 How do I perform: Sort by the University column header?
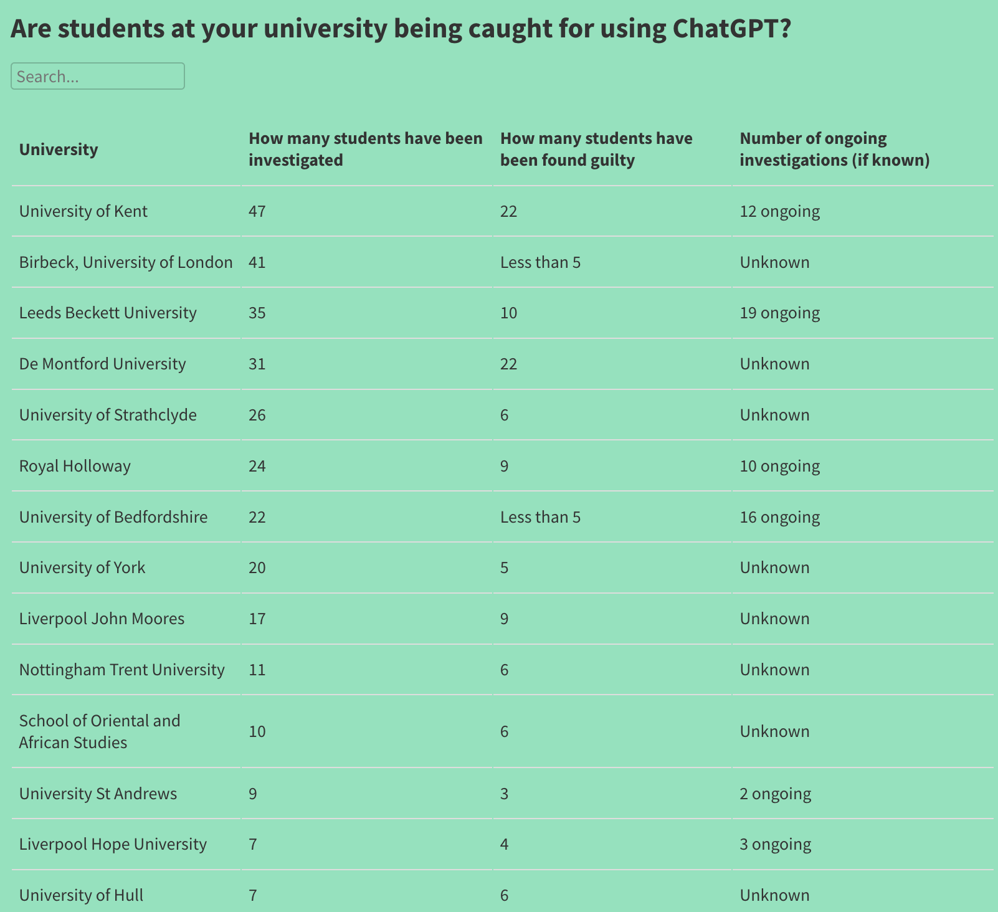click(59, 150)
